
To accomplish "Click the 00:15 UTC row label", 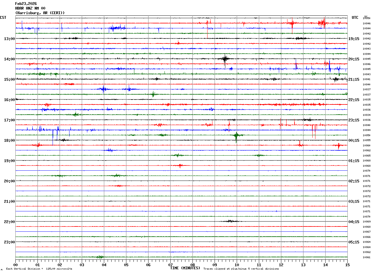I will 354,141.
